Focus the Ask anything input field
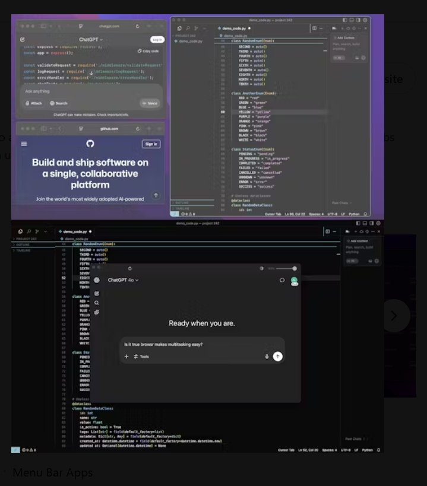This screenshot has width=427, height=486. (x=91, y=91)
